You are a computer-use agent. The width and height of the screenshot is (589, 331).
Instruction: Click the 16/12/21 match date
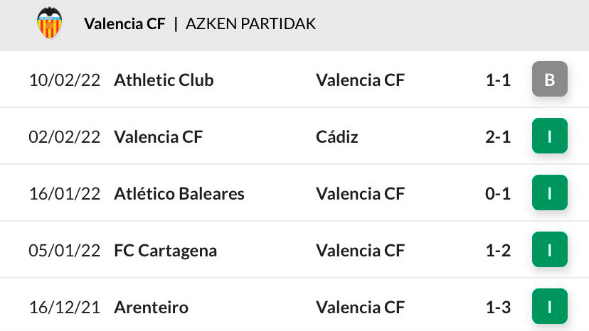tap(65, 308)
